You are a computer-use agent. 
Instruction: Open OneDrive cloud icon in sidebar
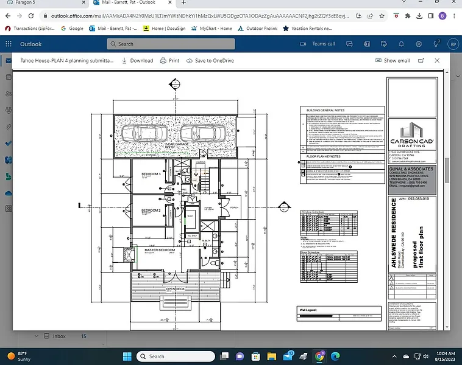click(x=9, y=193)
